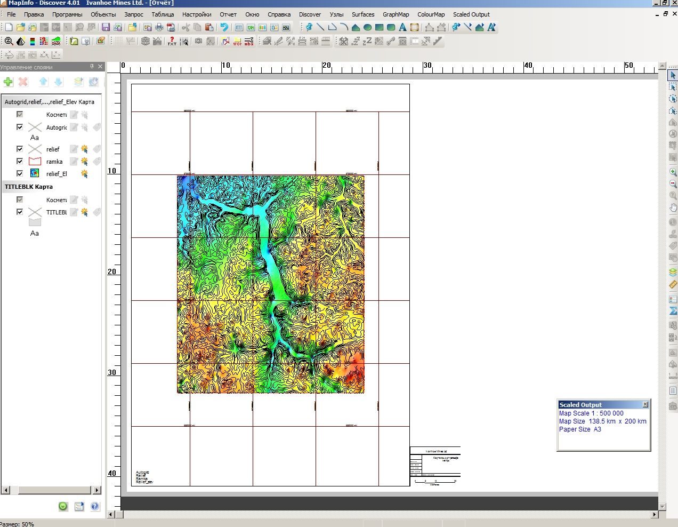Click the Save floppy disk icon

[x=106, y=27]
